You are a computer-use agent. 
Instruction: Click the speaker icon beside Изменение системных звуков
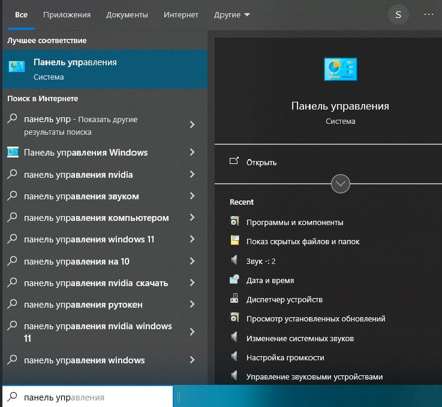tap(234, 337)
